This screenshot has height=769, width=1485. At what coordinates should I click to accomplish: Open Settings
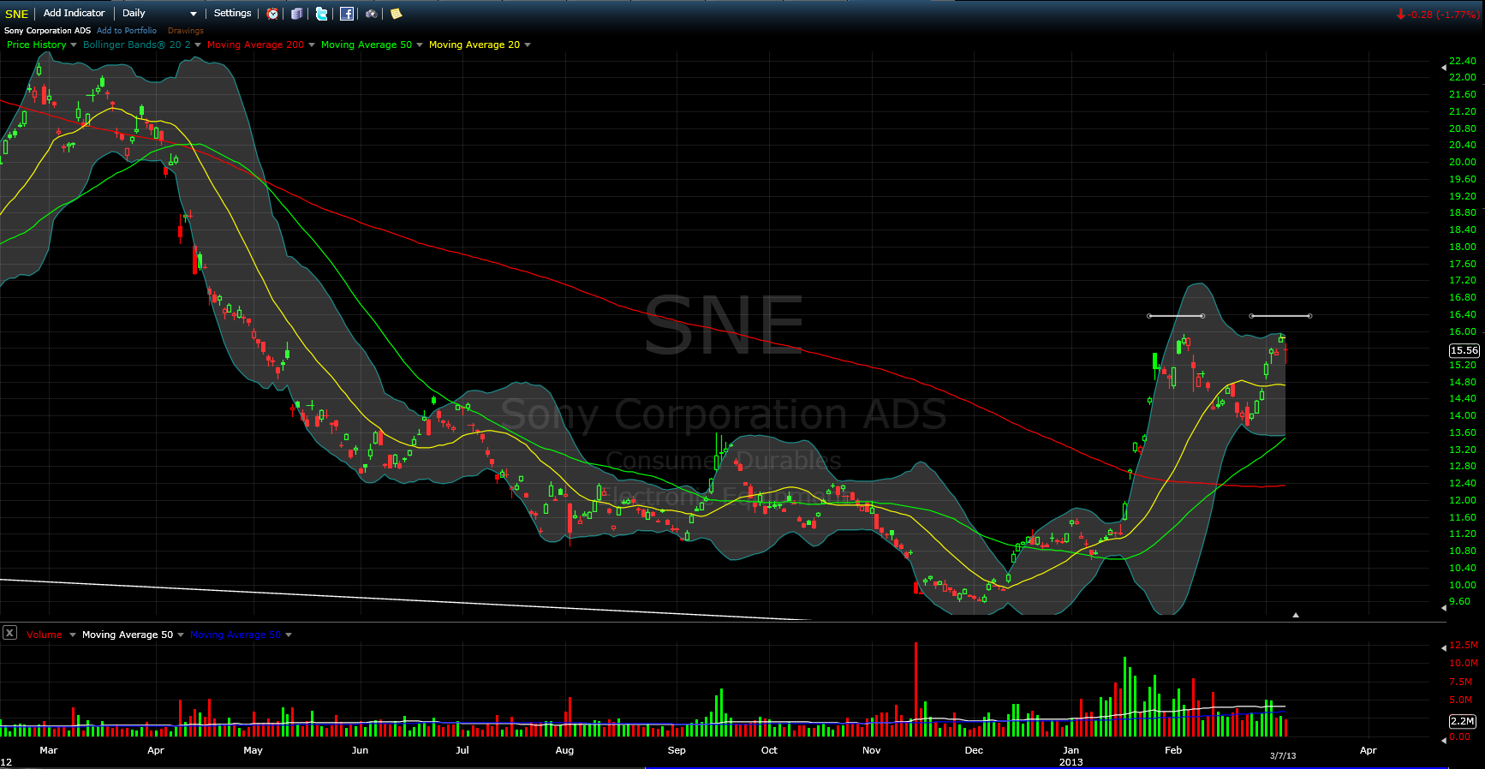click(233, 13)
